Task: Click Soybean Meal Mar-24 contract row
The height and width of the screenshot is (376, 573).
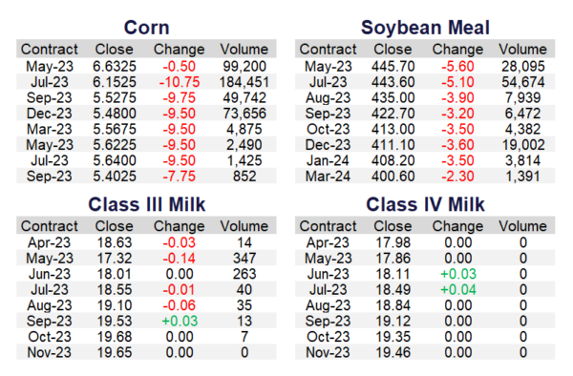Action: [x=425, y=177]
